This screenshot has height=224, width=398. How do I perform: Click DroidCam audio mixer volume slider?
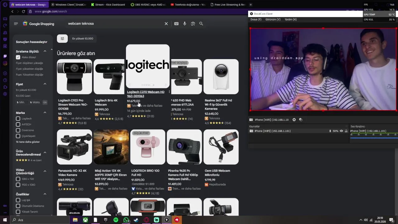tap(374, 138)
